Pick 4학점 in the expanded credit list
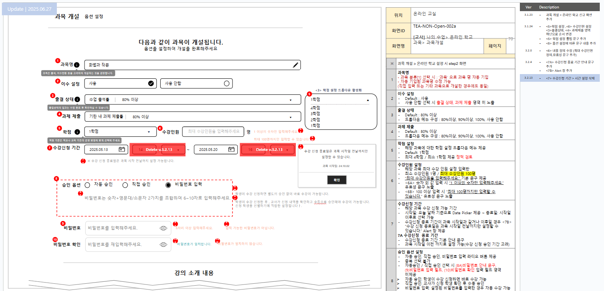The height and width of the screenshot is (291, 604). [315, 108]
